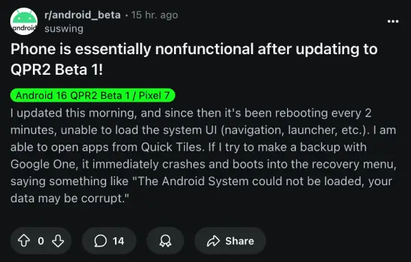The image size is (411, 262).
Task: Click the awards pill button
Action: 165,241
